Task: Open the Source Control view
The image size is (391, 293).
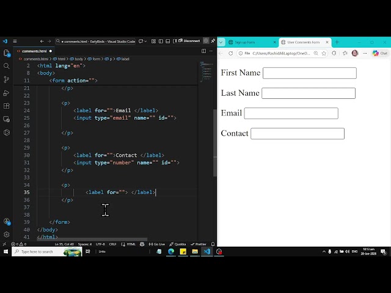Action: (7, 79)
